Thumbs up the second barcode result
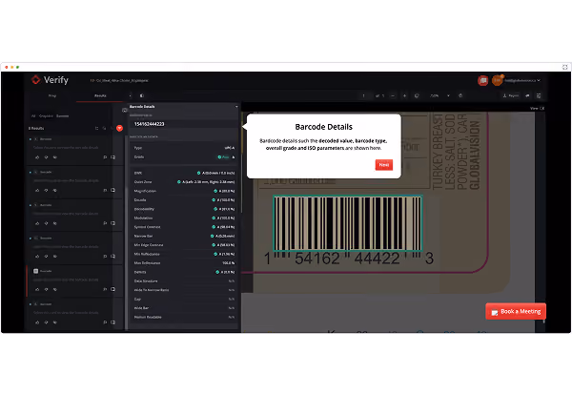The width and height of the screenshot is (572, 394). 37,190
